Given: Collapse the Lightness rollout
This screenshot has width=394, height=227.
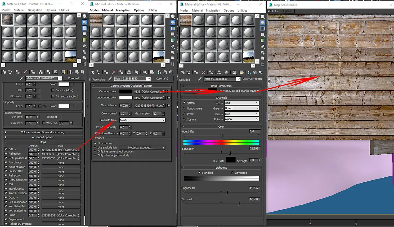Looking at the screenshot, I should pos(221,168).
